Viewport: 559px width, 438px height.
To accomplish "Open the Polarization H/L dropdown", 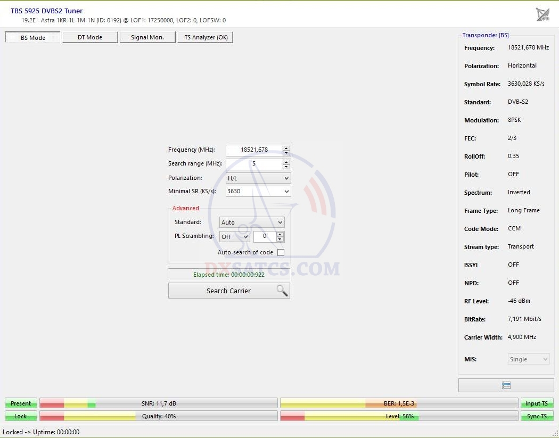I will (258, 178).
